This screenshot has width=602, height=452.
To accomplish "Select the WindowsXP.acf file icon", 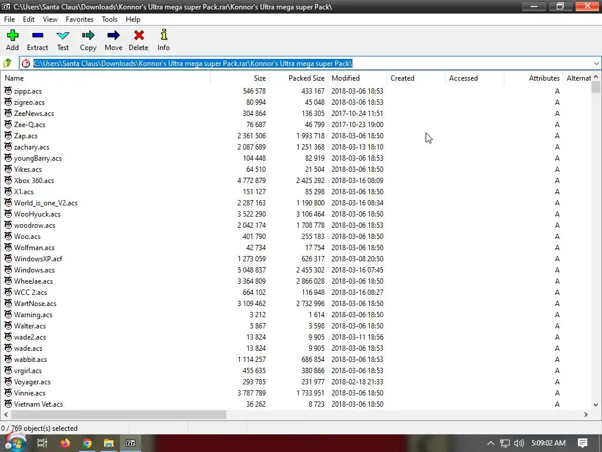I will point(8,258).
